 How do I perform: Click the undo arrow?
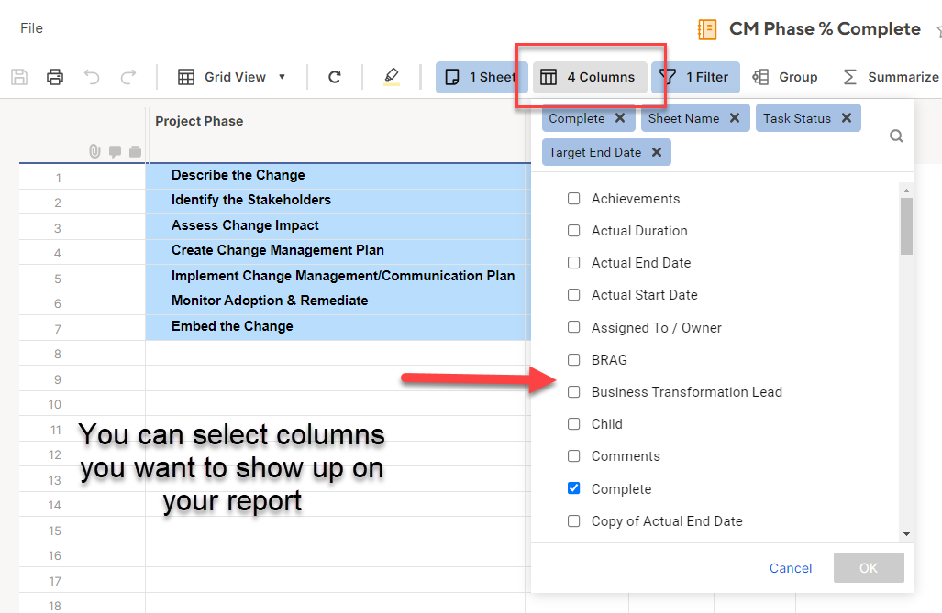(93, 77)
